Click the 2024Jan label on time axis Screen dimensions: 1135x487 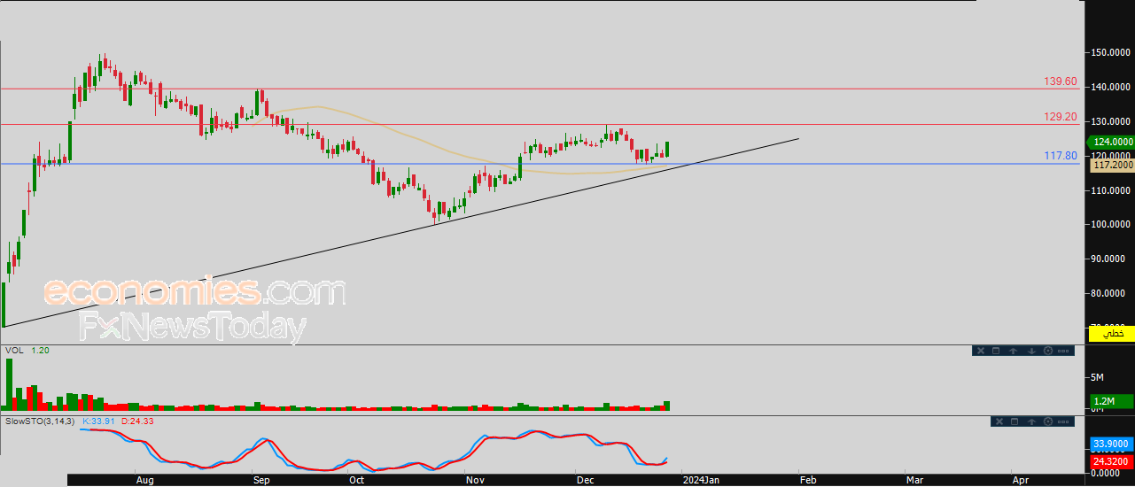[x=701, y=480]
